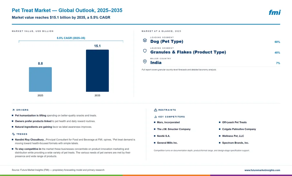Click the Pet humanization is lifting bullet
The width and height of the screenshot is (292, 176).
point(56,115)
